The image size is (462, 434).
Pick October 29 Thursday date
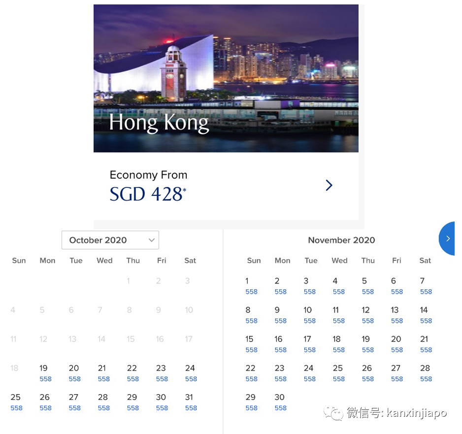coord(132,402)
